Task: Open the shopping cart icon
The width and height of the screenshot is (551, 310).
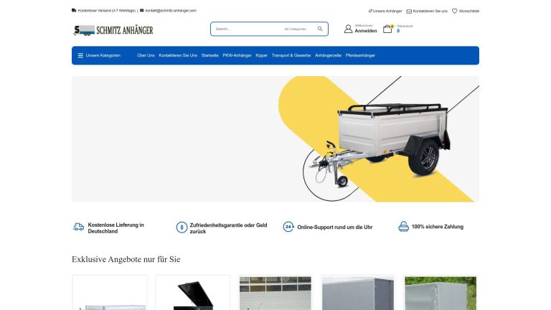Action: (x=387, y=29)
